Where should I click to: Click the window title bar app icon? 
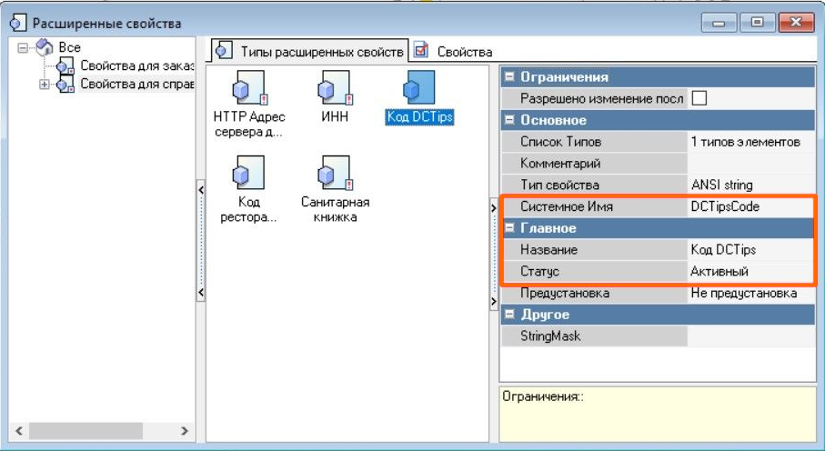click(x=15, y=24)
